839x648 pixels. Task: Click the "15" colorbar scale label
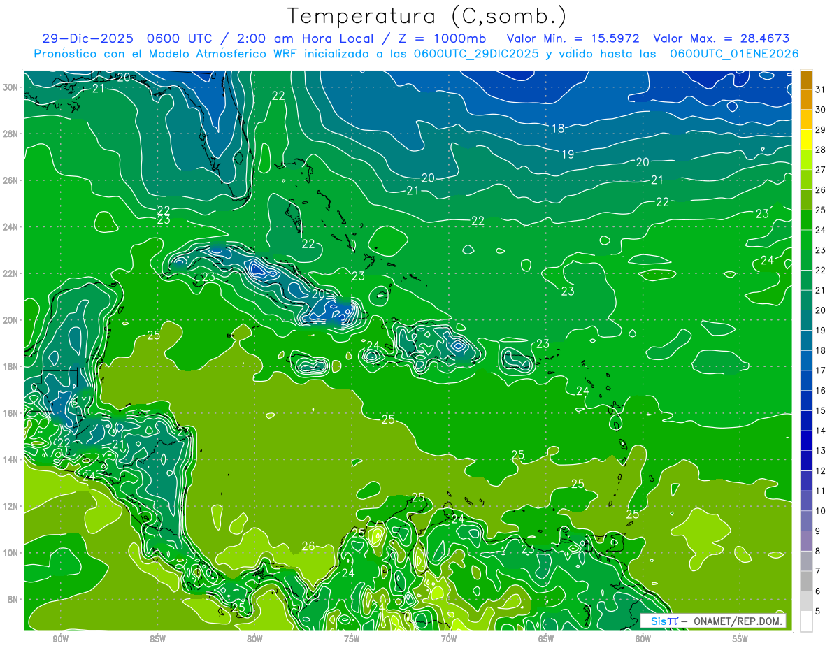point(821,410)
